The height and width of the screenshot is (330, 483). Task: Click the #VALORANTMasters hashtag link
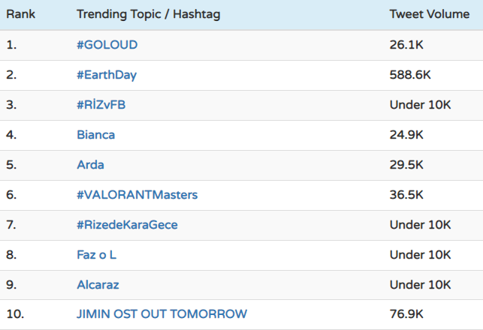tap(137, 195)
